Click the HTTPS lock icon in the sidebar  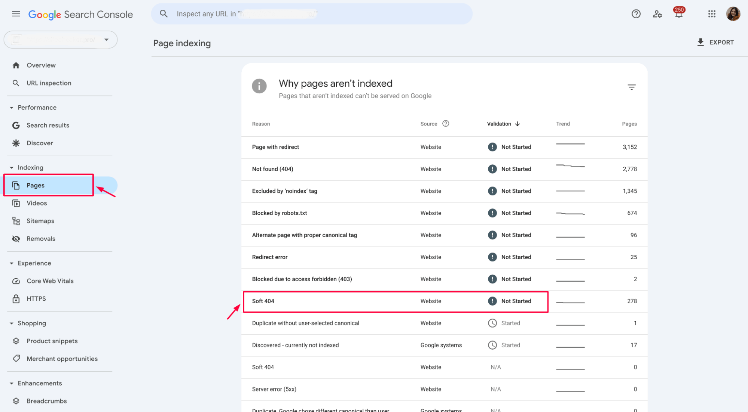[x=16, y=298]
